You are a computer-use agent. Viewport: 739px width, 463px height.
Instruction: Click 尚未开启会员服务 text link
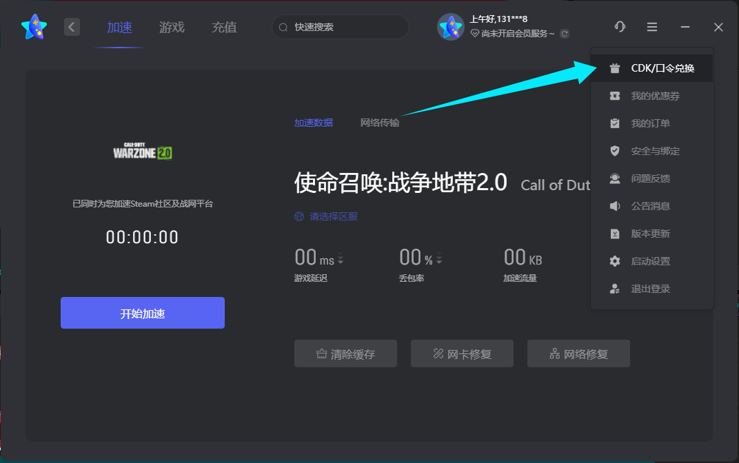click(514, 34)
